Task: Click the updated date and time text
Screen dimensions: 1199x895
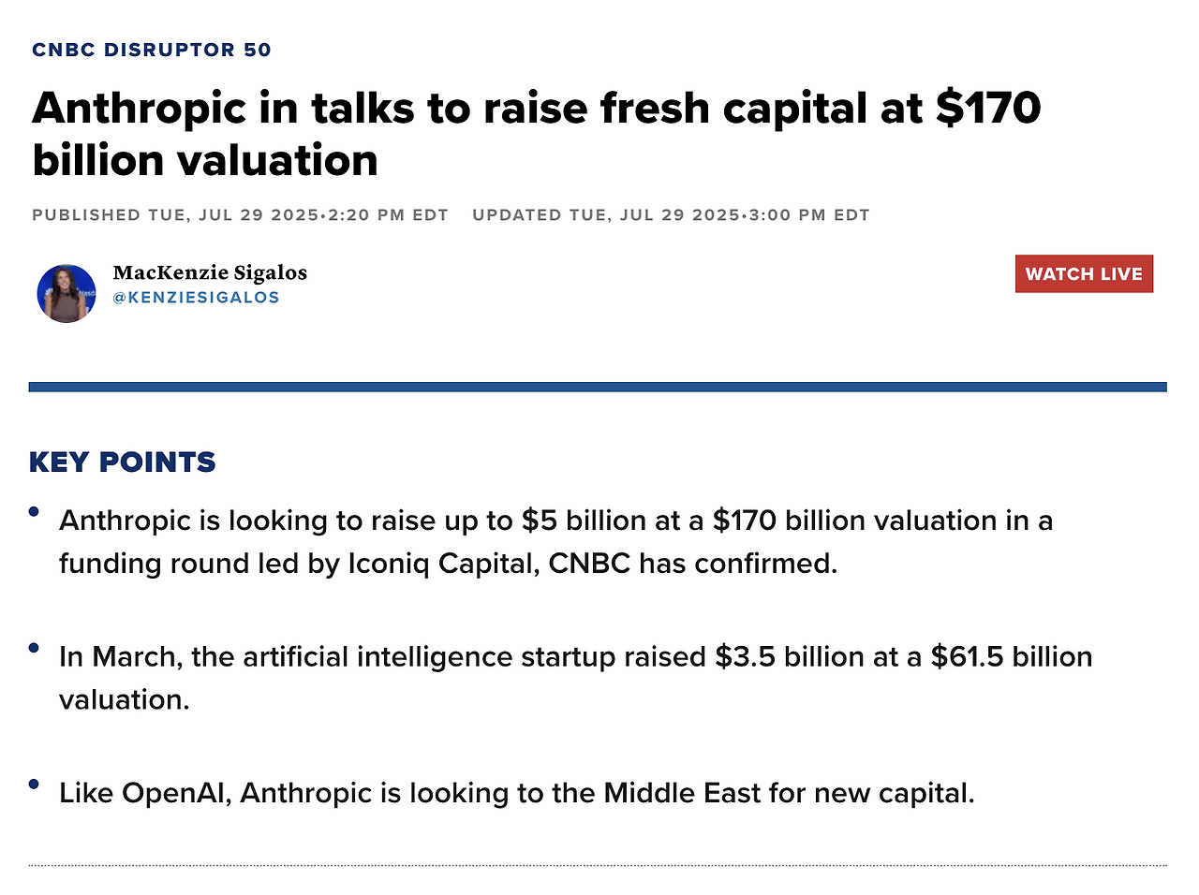Action: tap(671, 214)
